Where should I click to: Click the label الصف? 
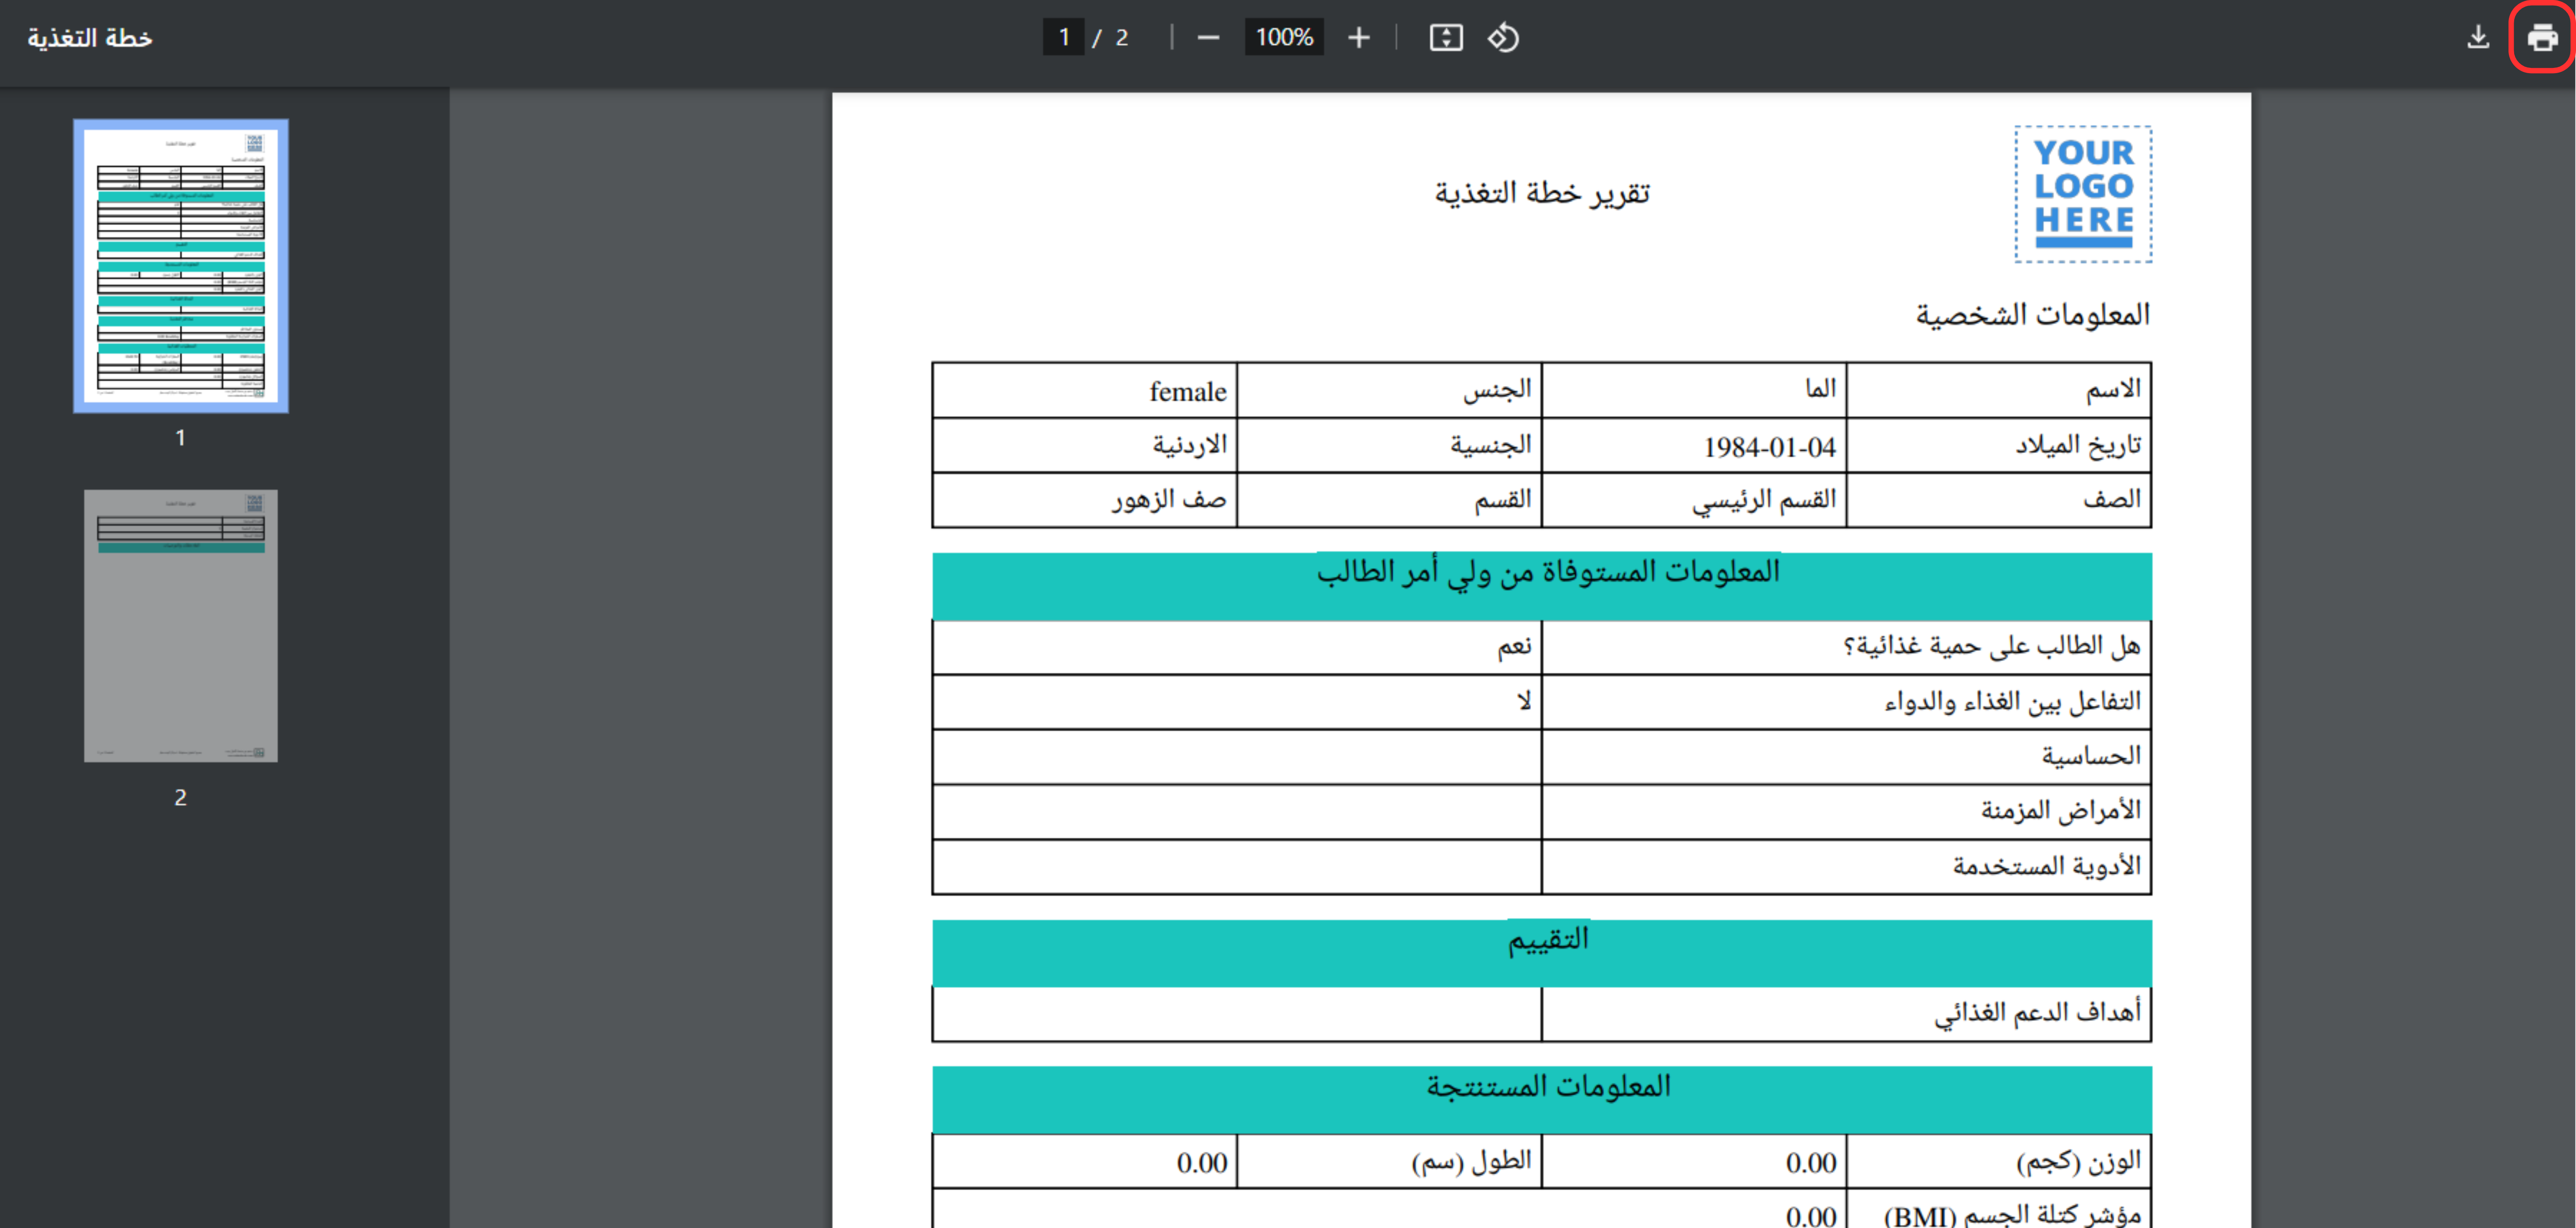[2112, 499]
